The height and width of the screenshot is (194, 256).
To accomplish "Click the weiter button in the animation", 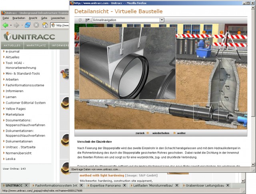I will pos(181,133).
